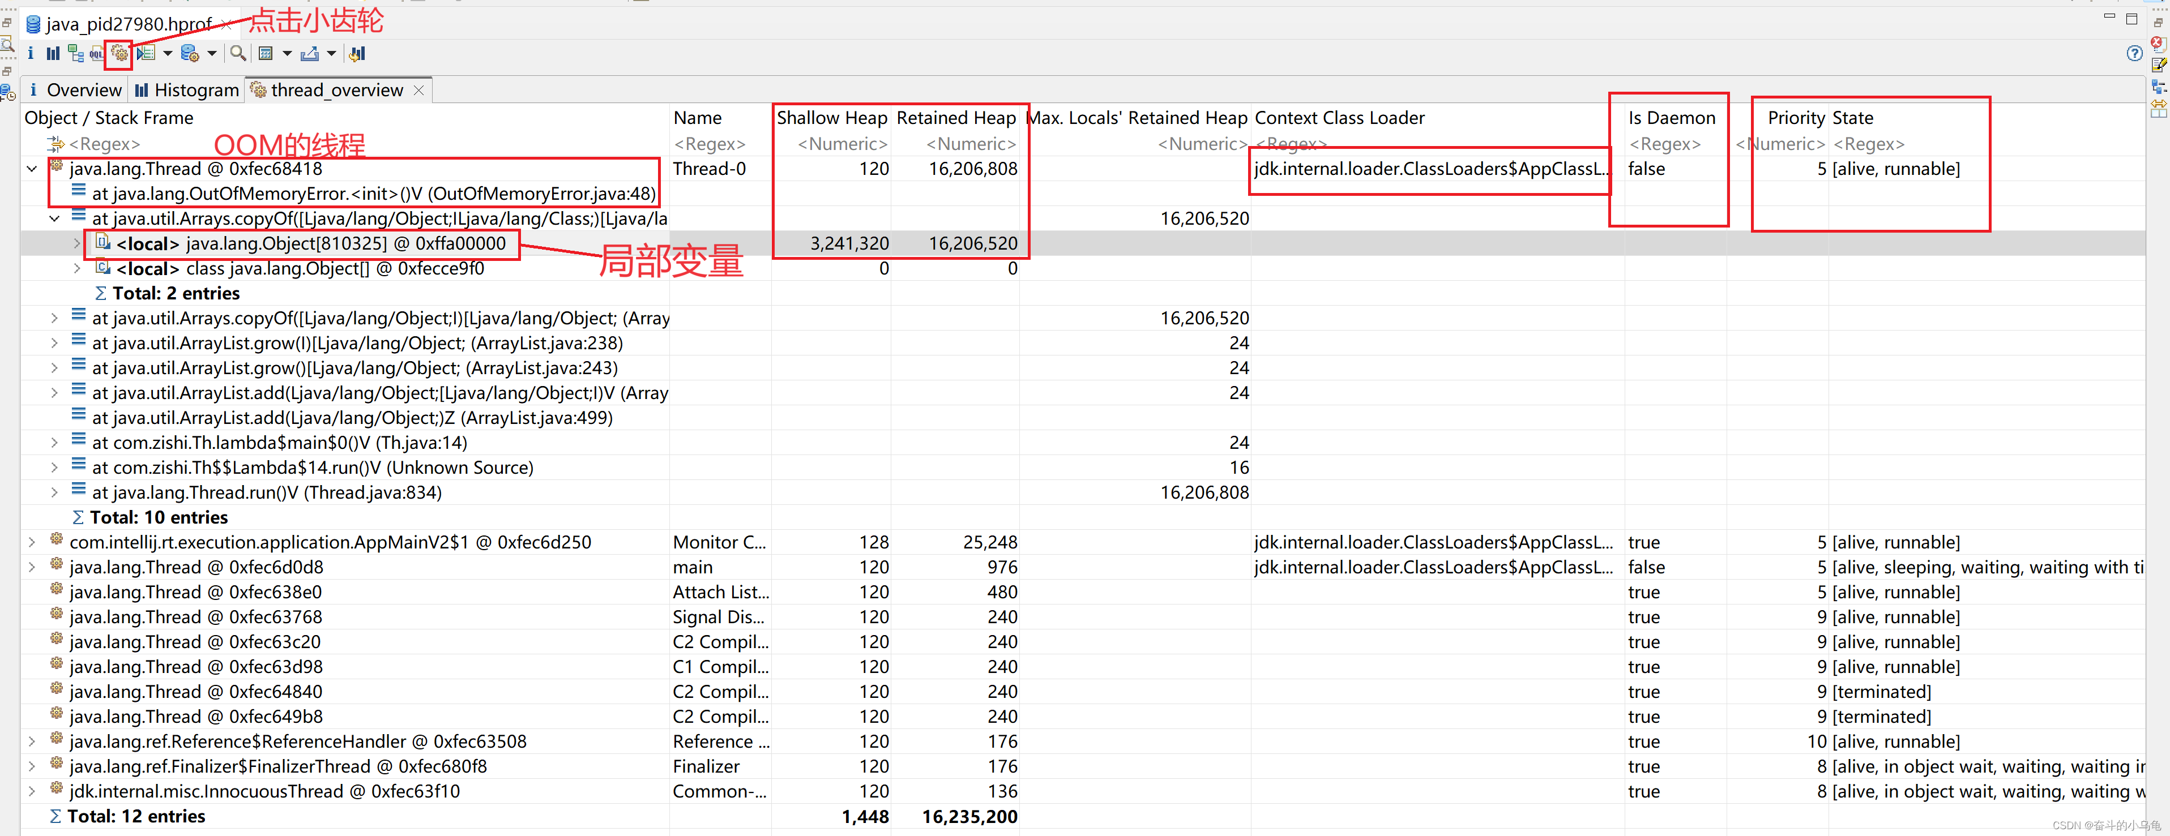Image resolution: width=2170 pixels, height=836 pixels.
Task: Click the Overview info toolbar icon
Action: (x=31, y=54)
